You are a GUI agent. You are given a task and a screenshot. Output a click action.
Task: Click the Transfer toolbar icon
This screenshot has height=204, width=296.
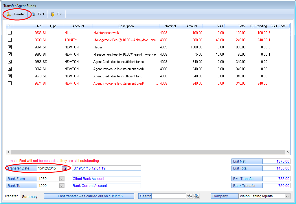click(9, 14)
